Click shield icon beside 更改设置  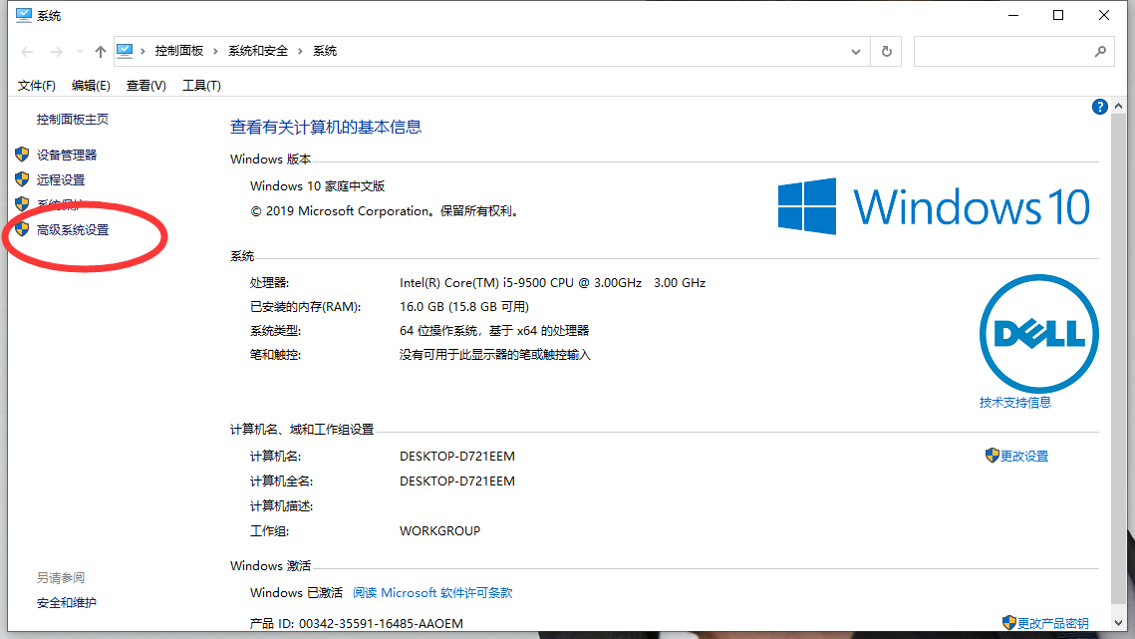coord(992,455)
